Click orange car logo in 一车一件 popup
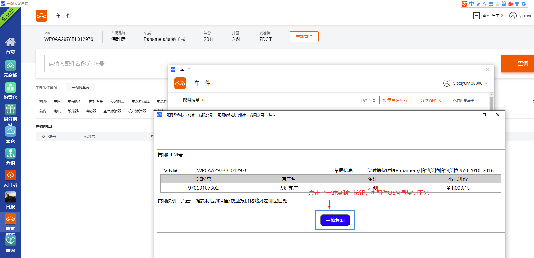 pyautogui.click(x=180, y=83)
